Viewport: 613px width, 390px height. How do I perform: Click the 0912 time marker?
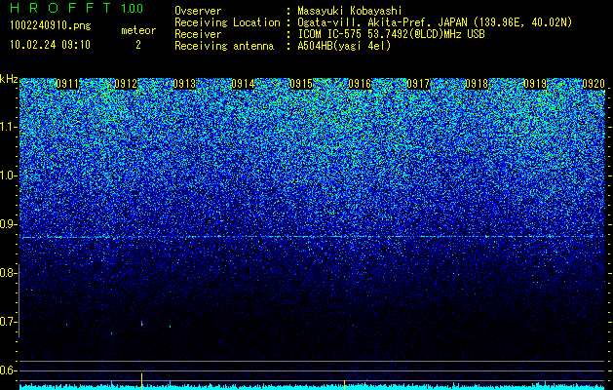[x=126, y=84]
